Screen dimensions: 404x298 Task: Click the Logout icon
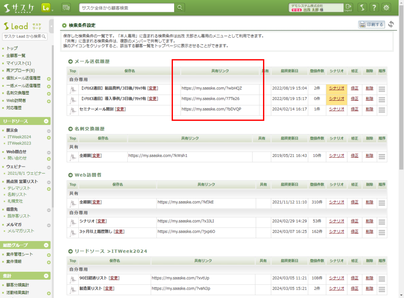[348, 8]
